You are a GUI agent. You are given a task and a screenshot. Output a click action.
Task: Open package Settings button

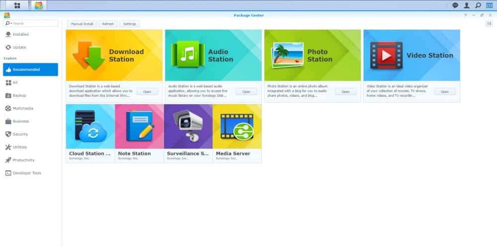pyautogui.click(x=130, y=24)
